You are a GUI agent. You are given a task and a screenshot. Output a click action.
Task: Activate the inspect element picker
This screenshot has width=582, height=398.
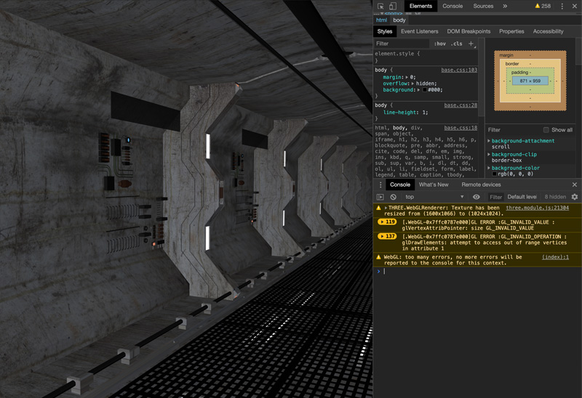(380, 6)
